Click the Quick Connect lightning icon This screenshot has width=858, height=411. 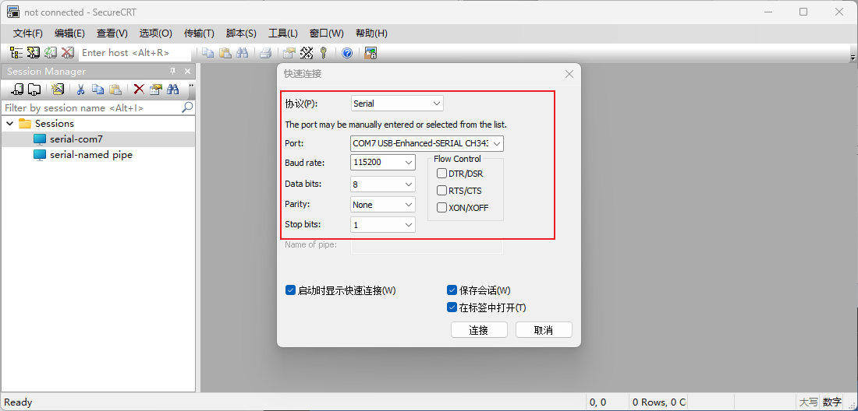tap(34, 53)
